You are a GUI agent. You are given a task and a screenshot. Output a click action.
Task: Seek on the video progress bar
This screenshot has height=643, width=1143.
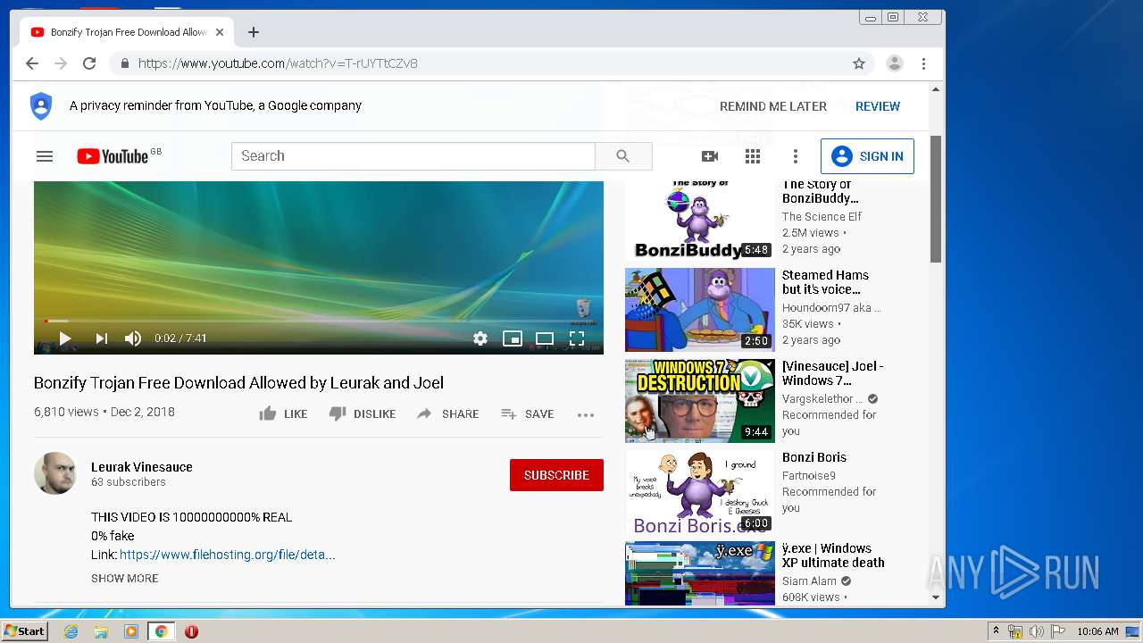click(319, 321)
